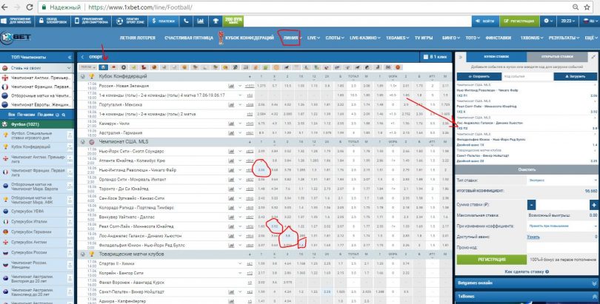Viewport: 600px width, 304px height.
Task: Open statistics chart for Россия - Новая Зеландия
Action: point(231,86)
